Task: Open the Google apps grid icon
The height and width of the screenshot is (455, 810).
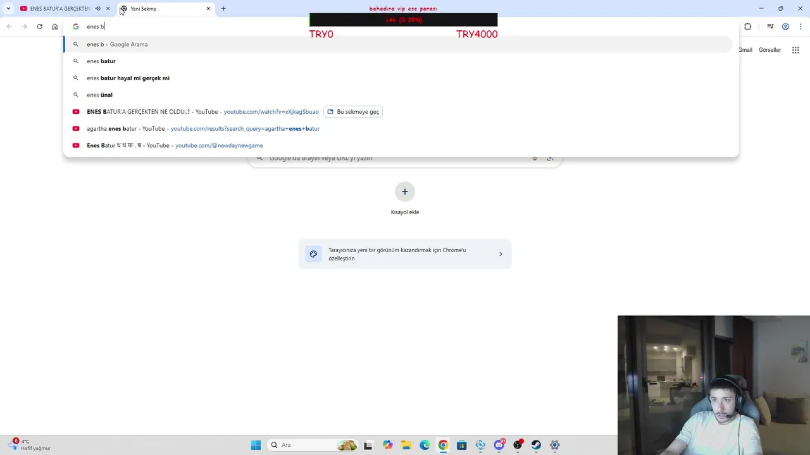Action: pyautogui.click(x=795, y=50)
